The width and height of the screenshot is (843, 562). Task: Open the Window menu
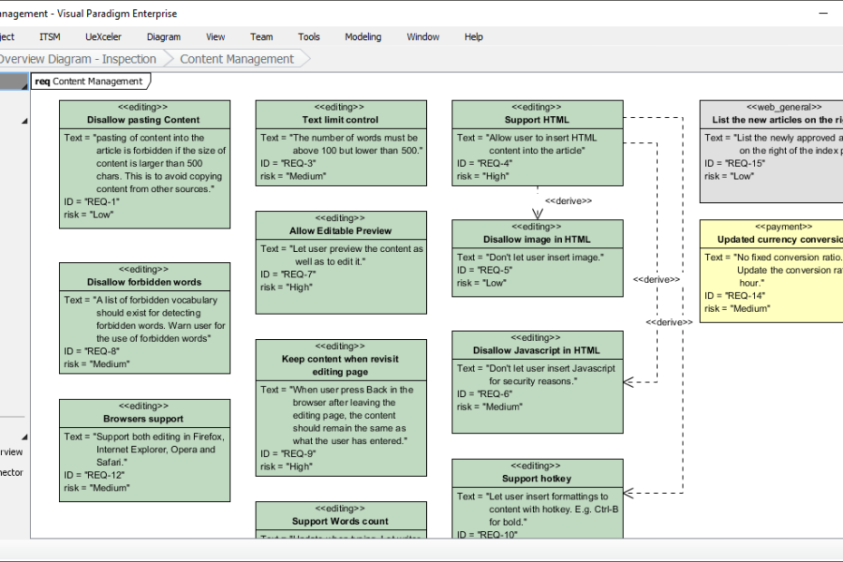click(x=422, y=37)
